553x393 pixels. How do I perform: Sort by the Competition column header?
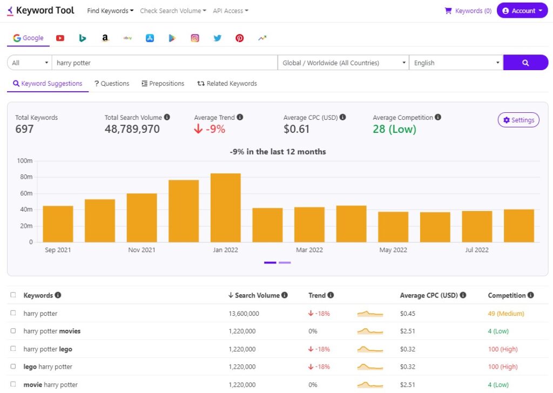(x=507, y=295)
